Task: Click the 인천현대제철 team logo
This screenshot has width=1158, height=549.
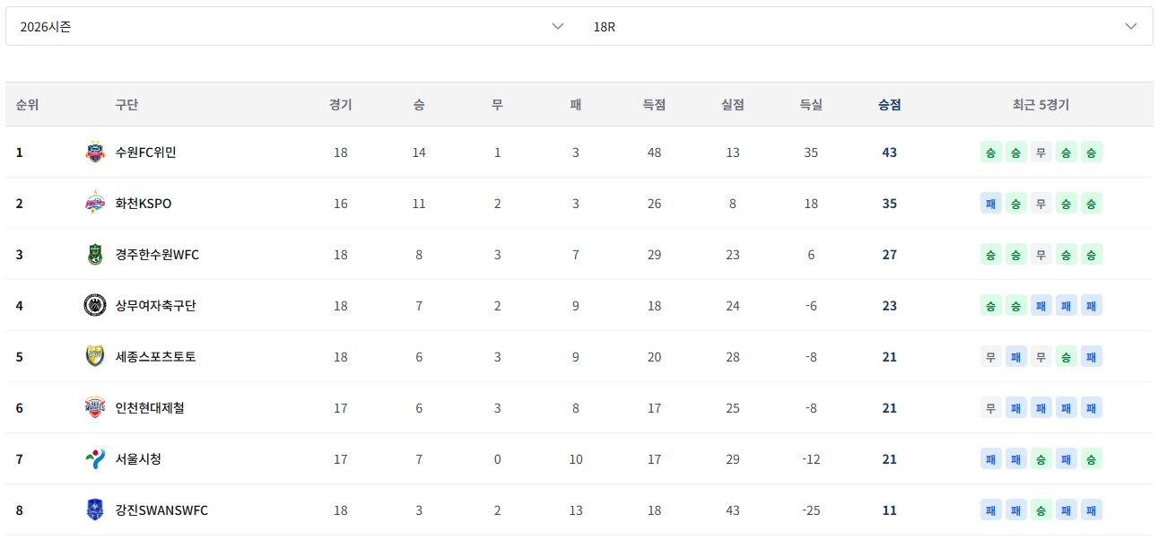Action: tap(94, 408)
